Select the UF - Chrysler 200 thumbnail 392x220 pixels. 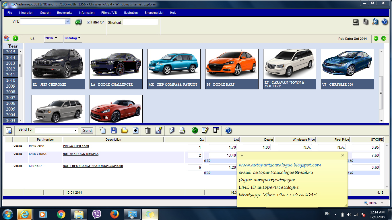[348, 69]
